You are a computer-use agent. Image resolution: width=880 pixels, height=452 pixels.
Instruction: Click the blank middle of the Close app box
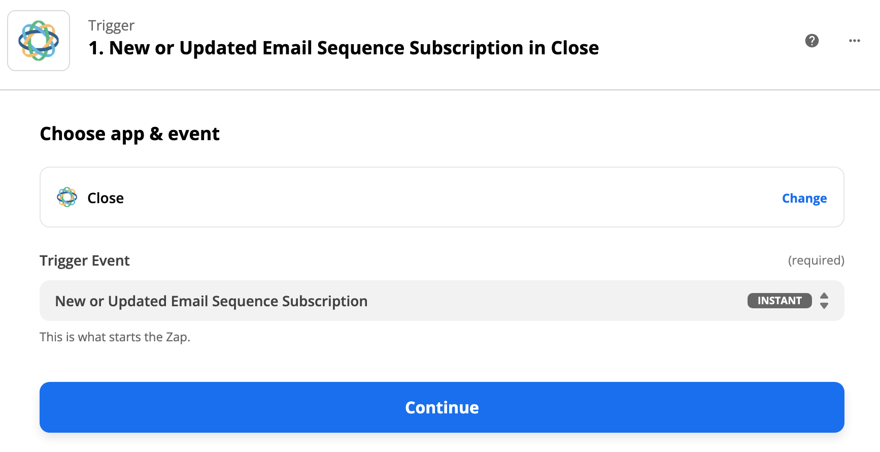[x=442, y=198]
